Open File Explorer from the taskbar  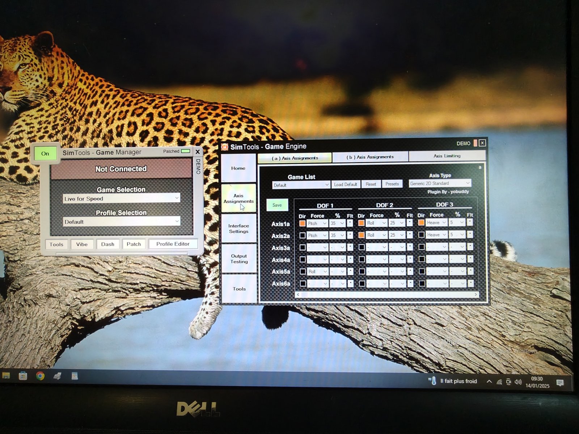5,376
